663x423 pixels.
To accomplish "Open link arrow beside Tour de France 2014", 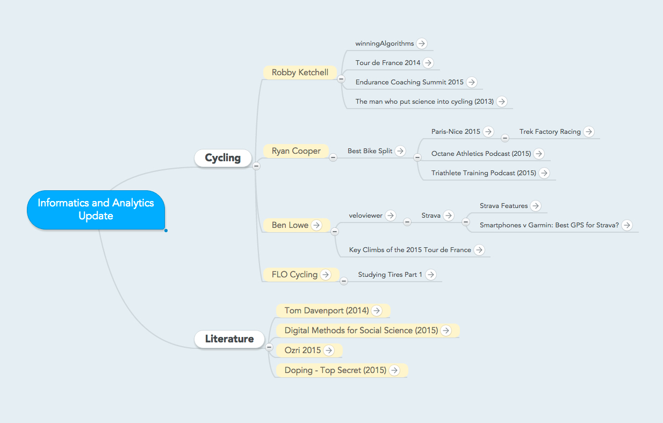I will coord(428,63).
